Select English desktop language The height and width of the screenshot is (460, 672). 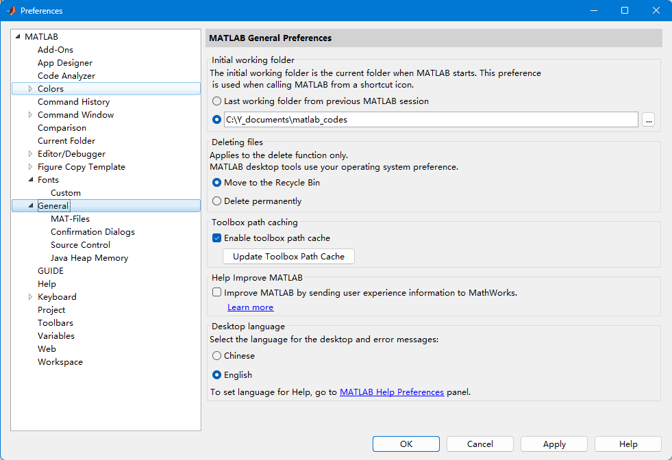pyautogui.click(x=217, y=374)
